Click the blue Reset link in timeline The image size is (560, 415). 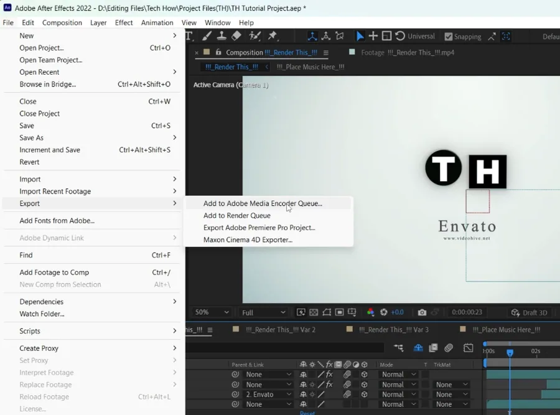tap(307, 413)
